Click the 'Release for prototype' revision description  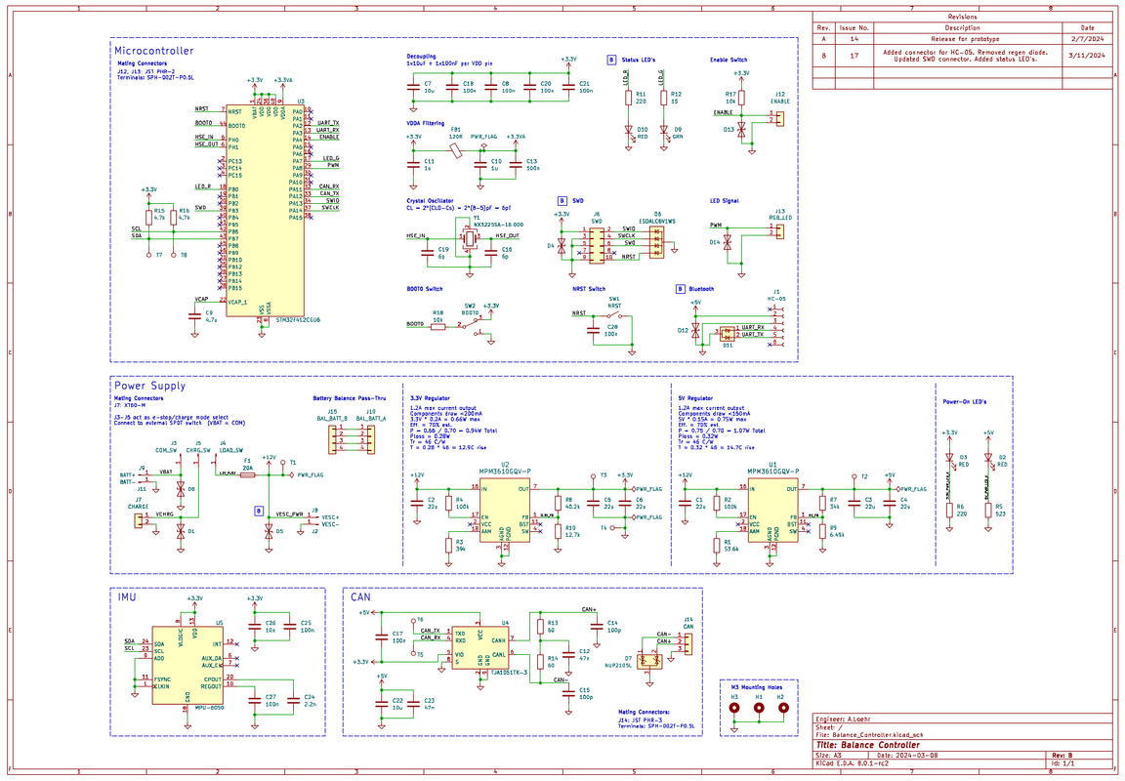965,39
